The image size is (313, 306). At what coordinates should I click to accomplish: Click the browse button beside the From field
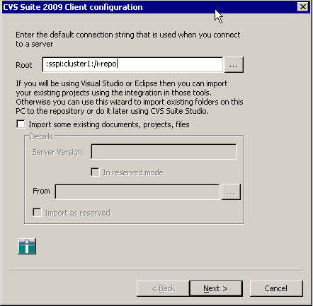[231, 192]
